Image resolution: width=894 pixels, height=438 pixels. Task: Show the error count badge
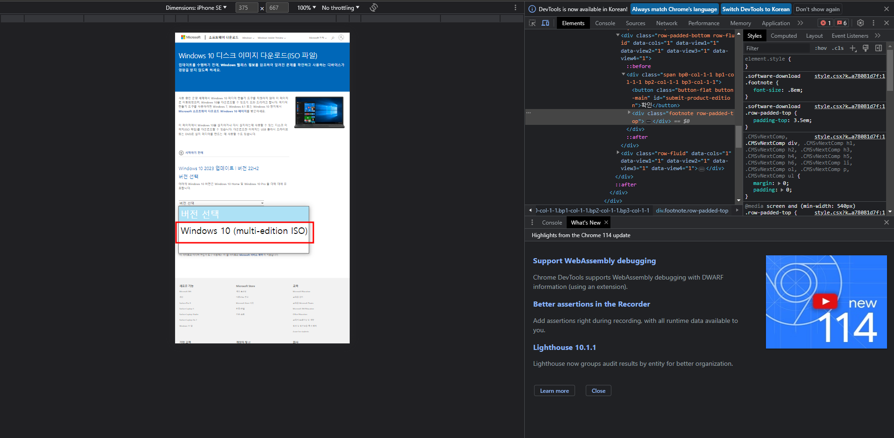[x=826, y=23]
